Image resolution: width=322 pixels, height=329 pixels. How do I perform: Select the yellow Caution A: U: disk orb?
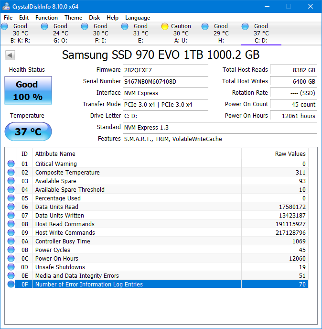165,26
